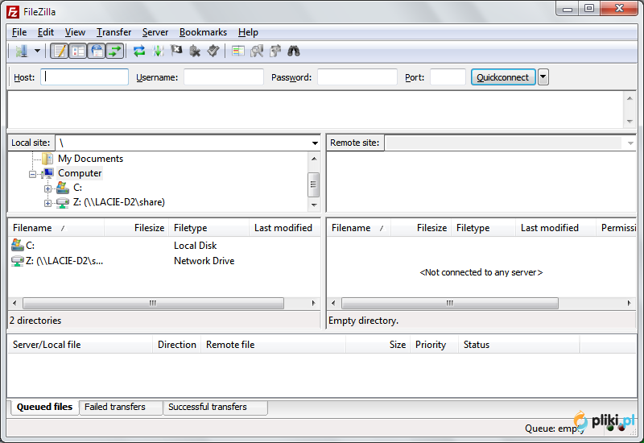Open the Bookmarks menu
644x443 pixels.
[203, 32]
